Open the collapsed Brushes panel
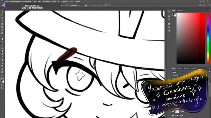The height and width of the screenshot is (118, 211). pos(169,12)
